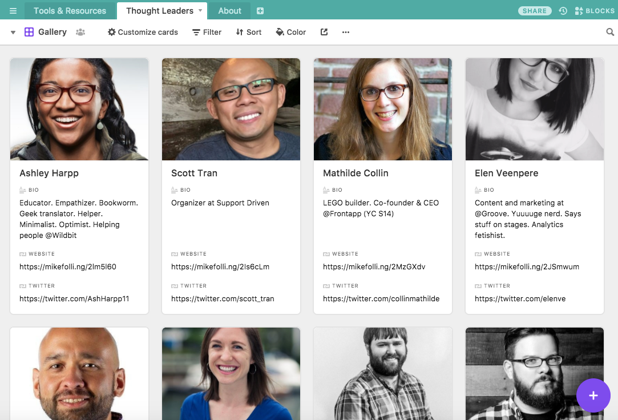This screenshot has width=618, height=420.
Task: Open search with the magnifier icon
Action: [610, 32]
